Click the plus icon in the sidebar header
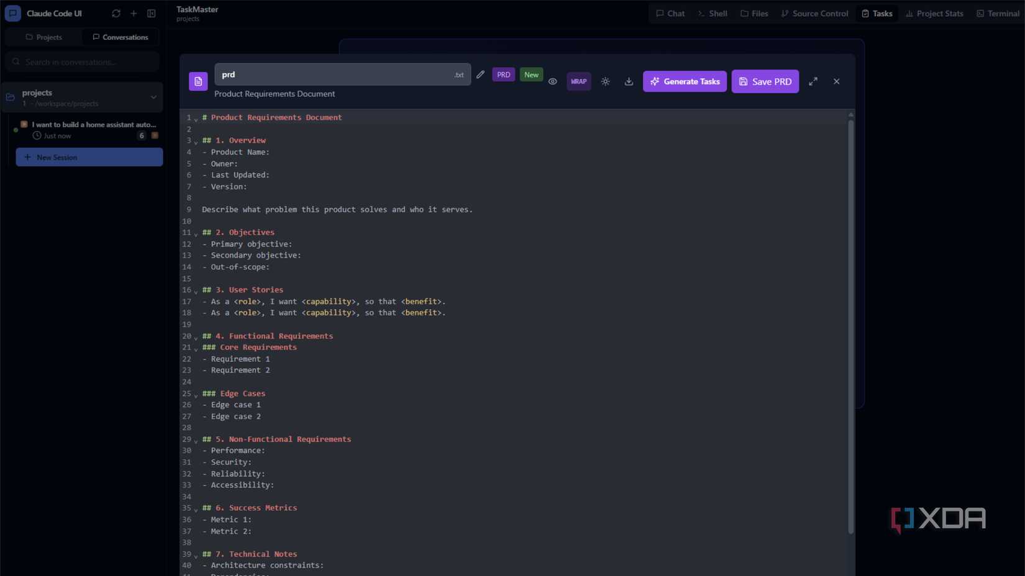Screen dimensions: 1025x576 click(134, 13)
